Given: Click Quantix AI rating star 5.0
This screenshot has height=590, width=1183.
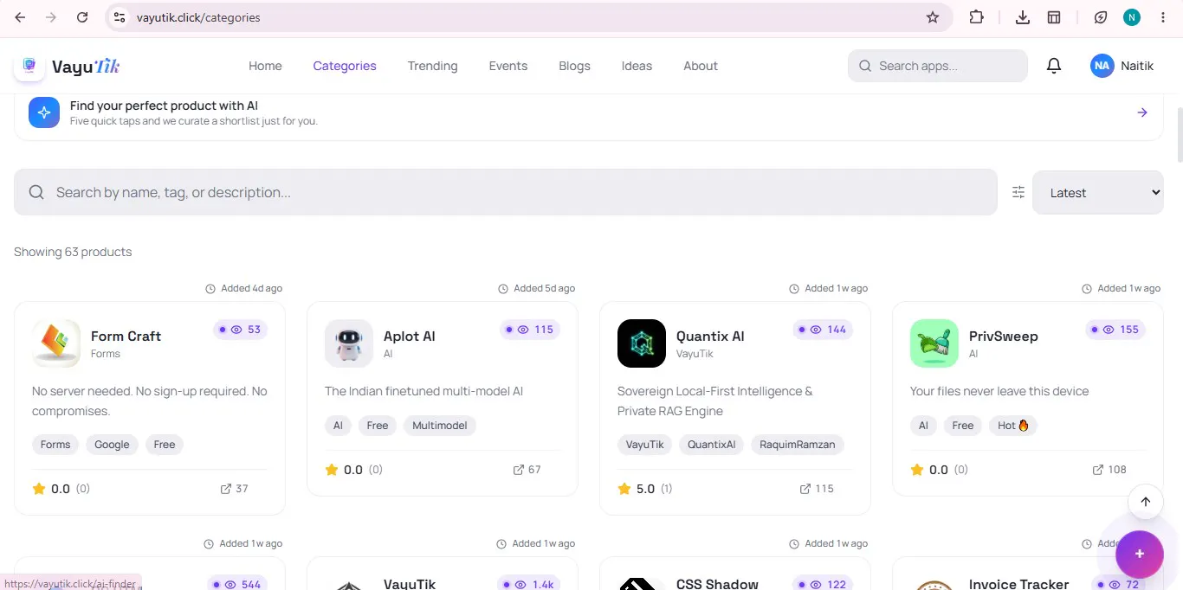Looking at the screenshot, I should (624, 489).
